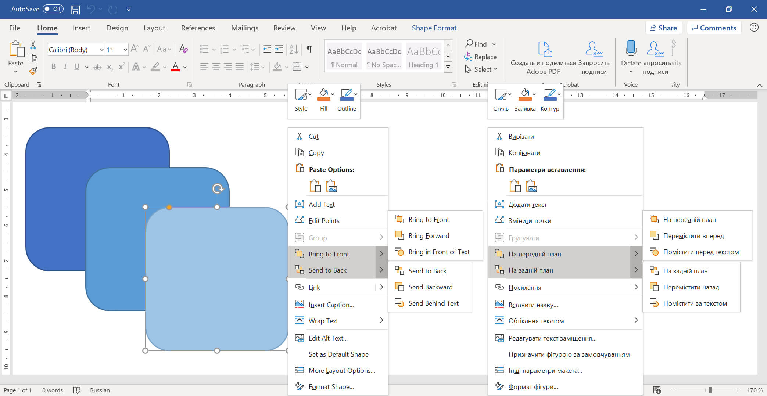Toggle Italic formatting
The width and height of the screenshot is (767, 396).
tap(65, 67)
